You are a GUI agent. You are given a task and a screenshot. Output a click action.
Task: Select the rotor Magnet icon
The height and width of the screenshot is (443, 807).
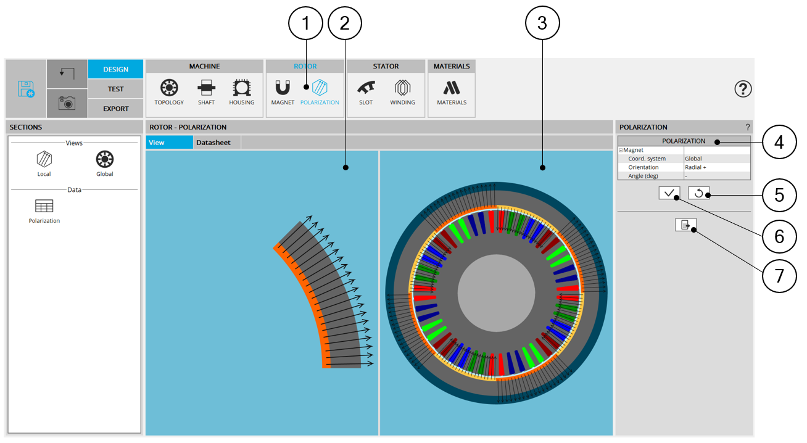pos(283,88)
